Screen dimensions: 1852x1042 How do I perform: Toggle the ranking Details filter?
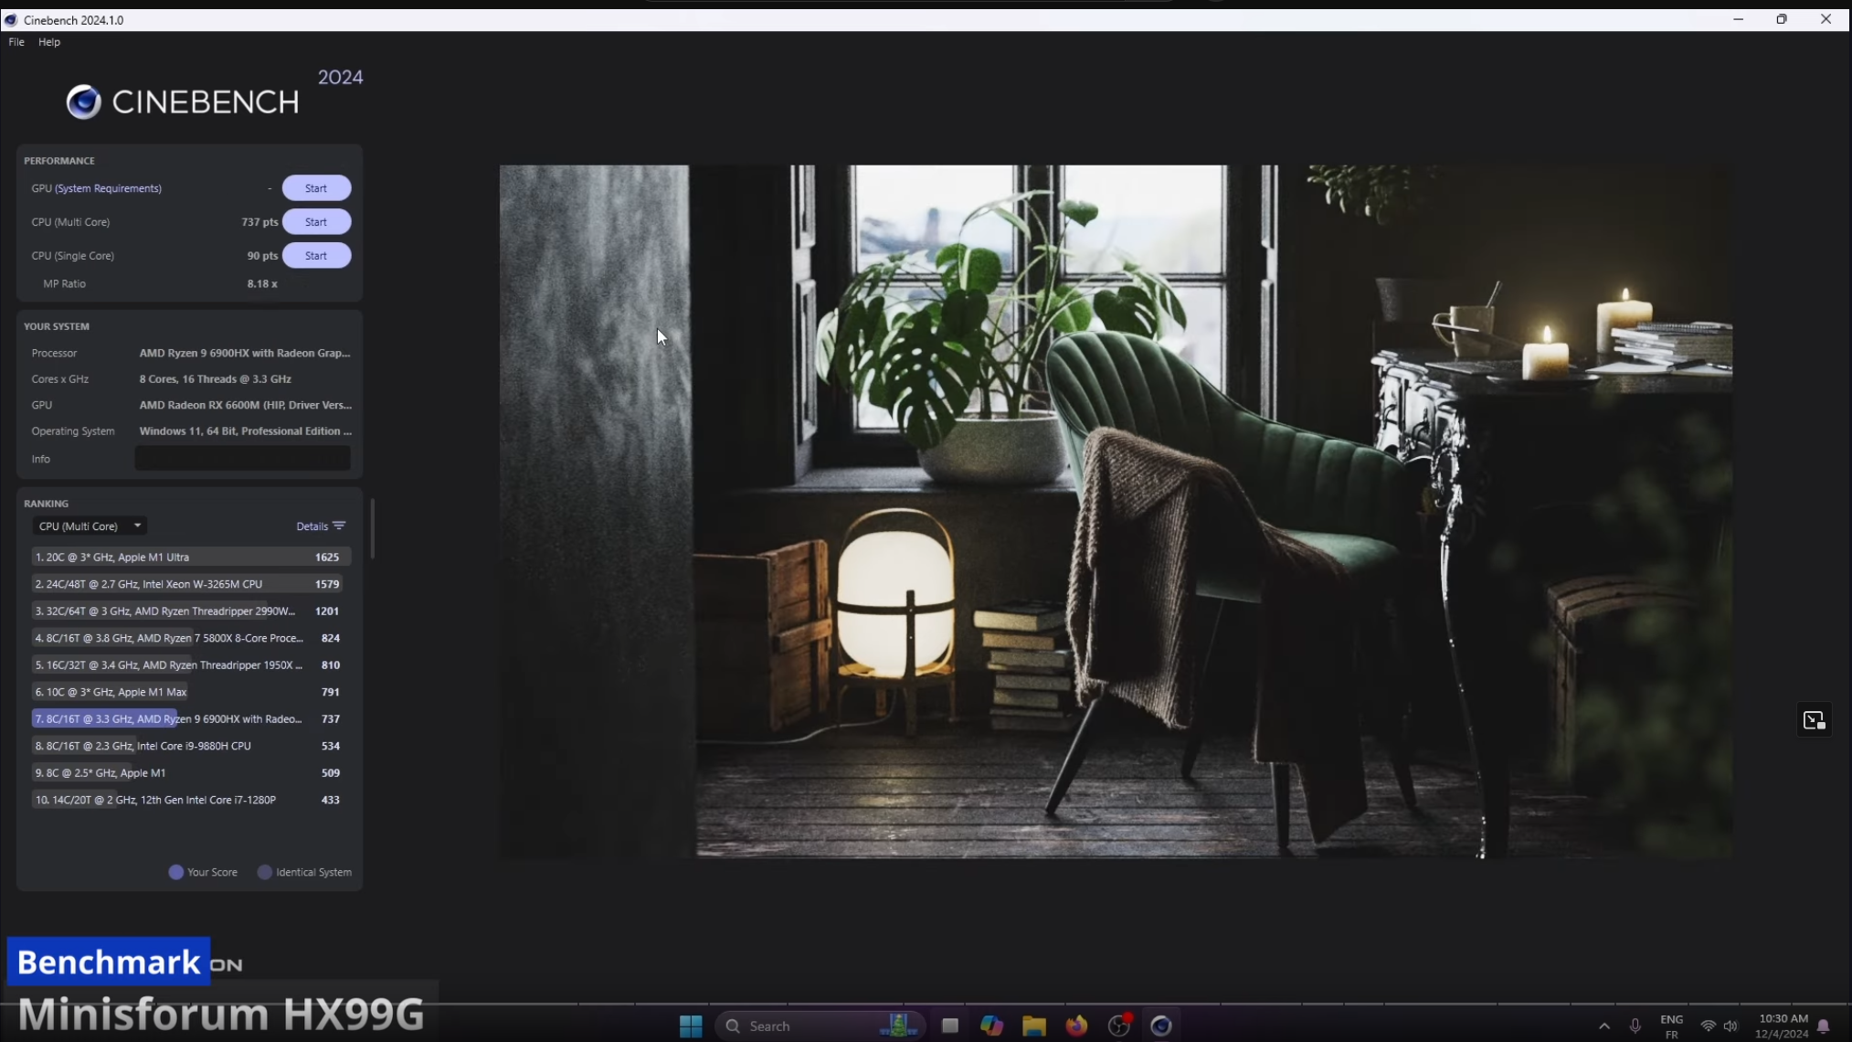320,526
